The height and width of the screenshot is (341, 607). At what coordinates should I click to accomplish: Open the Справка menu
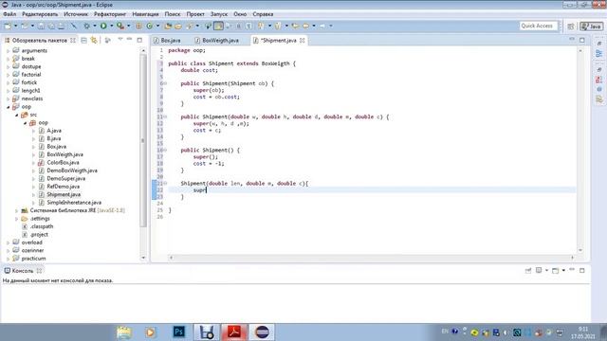pyautogui.click(x=263, y=14)
